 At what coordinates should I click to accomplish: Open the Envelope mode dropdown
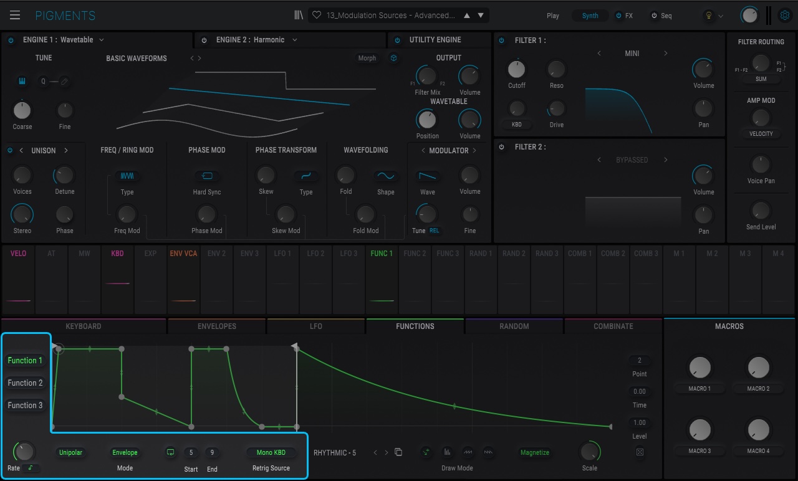[125, 452]
